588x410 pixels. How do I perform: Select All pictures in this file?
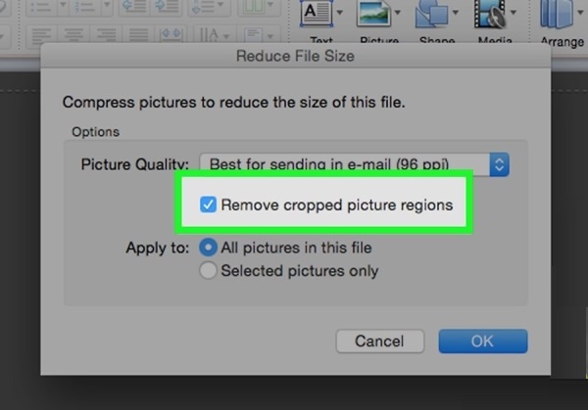click(208, 248)
